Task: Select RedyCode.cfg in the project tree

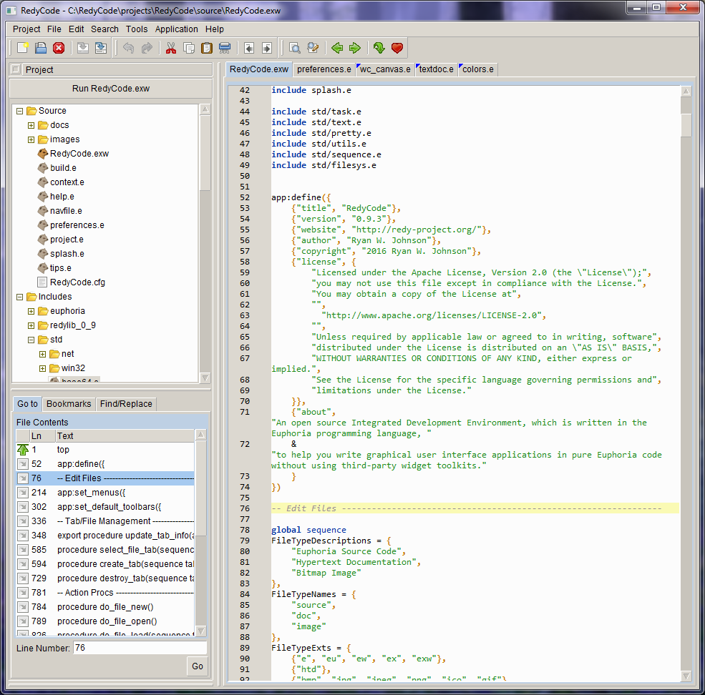Action: point(77,282)
